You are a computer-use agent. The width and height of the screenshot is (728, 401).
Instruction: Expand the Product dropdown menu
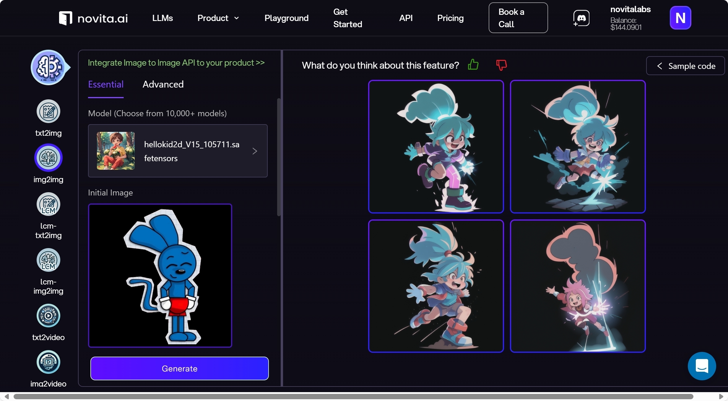(x=218, y=18)
